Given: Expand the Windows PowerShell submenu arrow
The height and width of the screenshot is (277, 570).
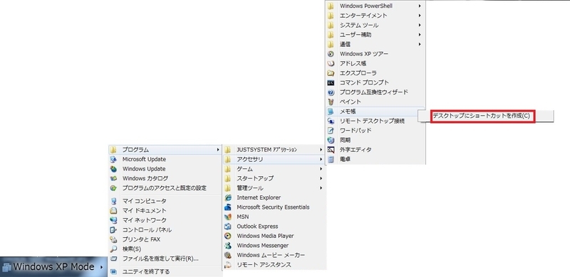Looking at the screenshot, I should 420,6.
